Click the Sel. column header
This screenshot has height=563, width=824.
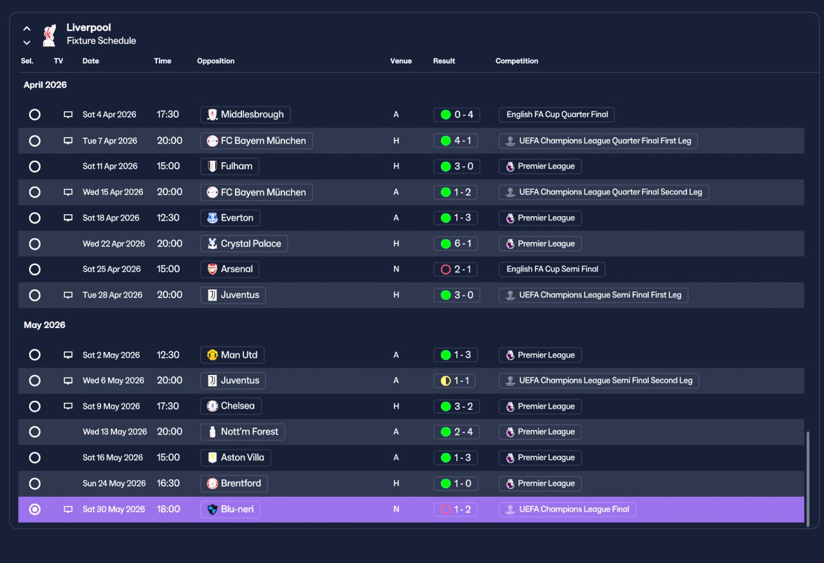(27, 61)
